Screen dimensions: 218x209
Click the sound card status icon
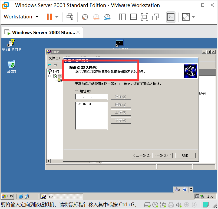(x=179, y=205)
